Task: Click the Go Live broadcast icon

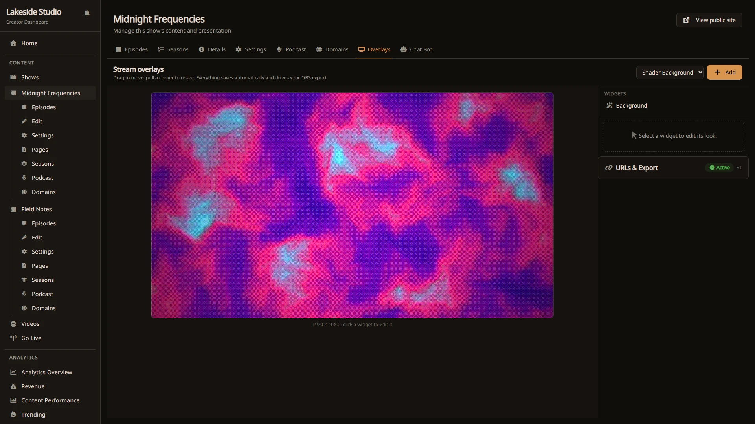Action: coord(13,338)
